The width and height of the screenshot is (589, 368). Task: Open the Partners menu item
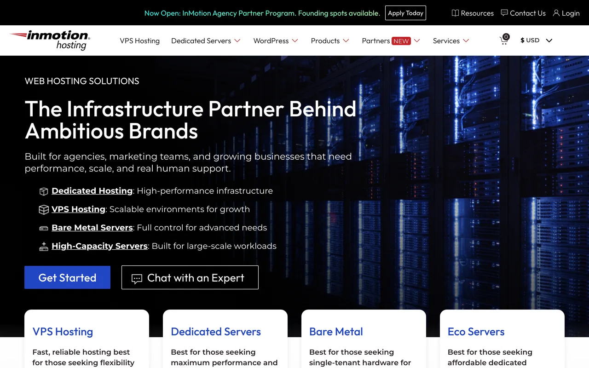click(x=376, y=40)
